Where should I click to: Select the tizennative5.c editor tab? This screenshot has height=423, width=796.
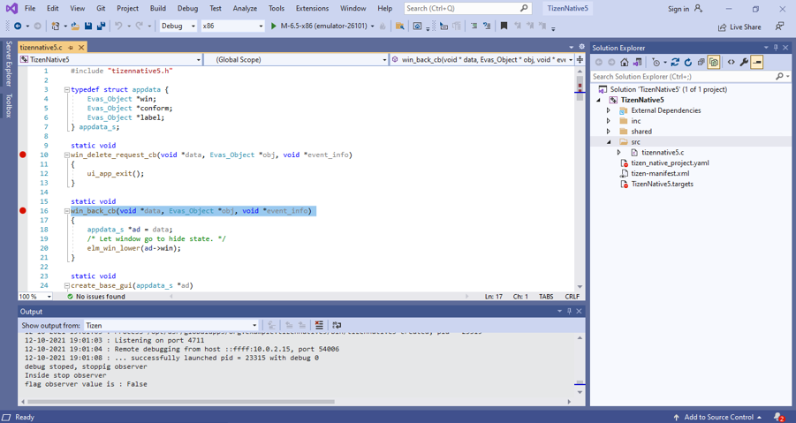[x=41, y=47]
